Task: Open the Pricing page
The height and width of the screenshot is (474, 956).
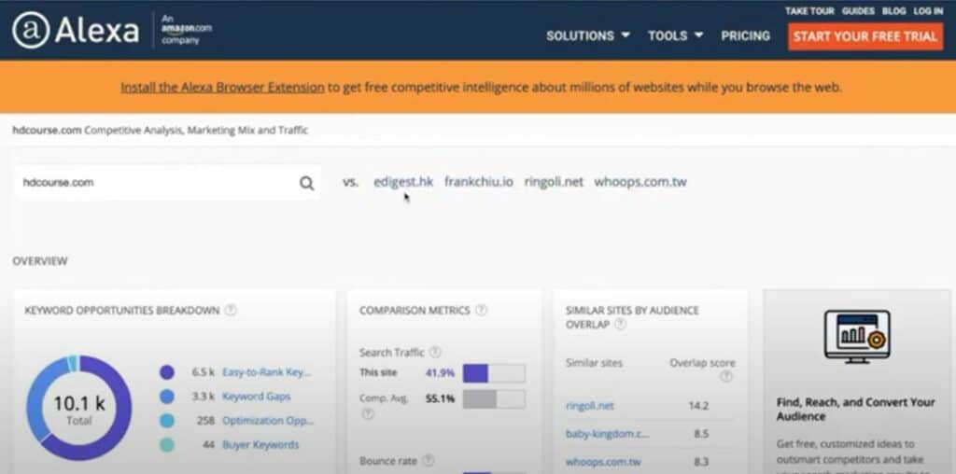Action: (745, 36)
